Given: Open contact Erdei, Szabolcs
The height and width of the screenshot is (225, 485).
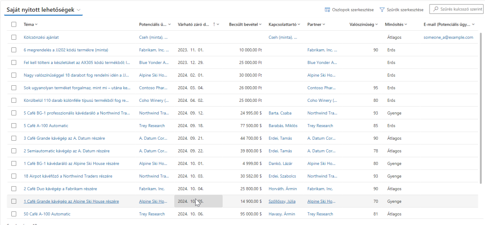Looking at the screenshot, I should click(x=282, y=176).
